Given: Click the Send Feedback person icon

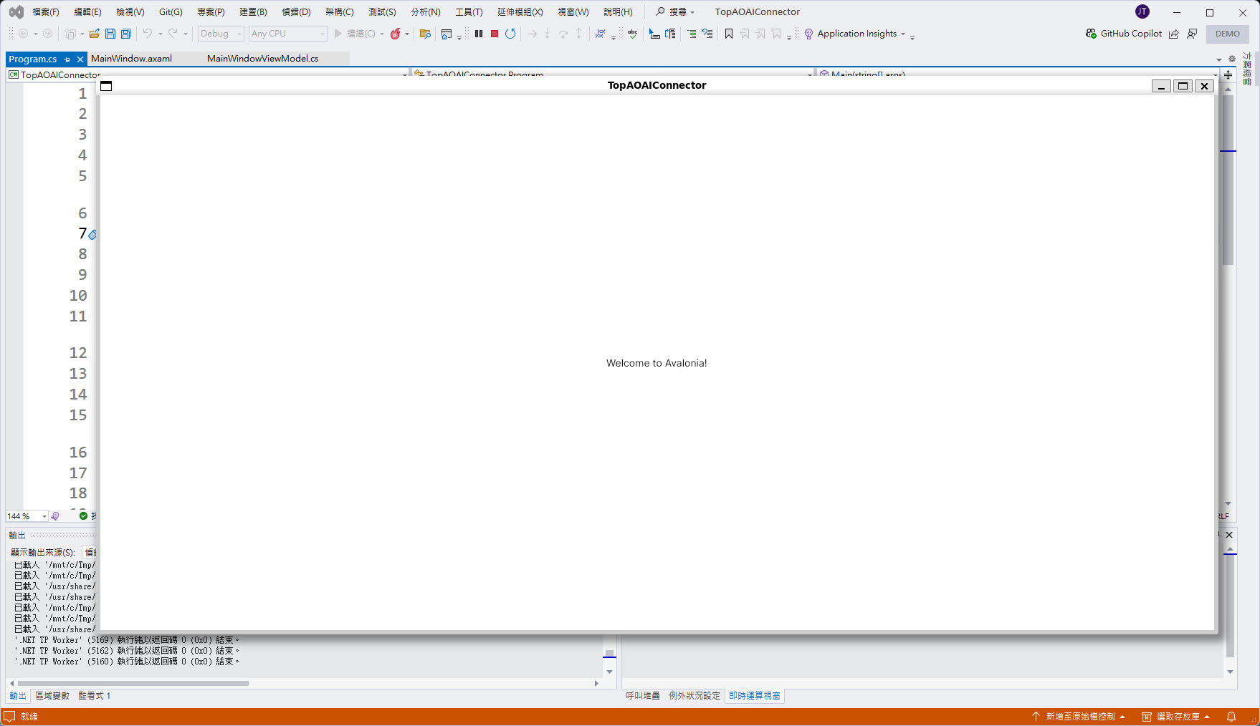Looking at the screenshot, I should (x=1192, y=34).
